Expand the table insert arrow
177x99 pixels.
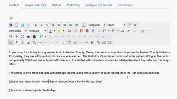click(x=46, y=37)
